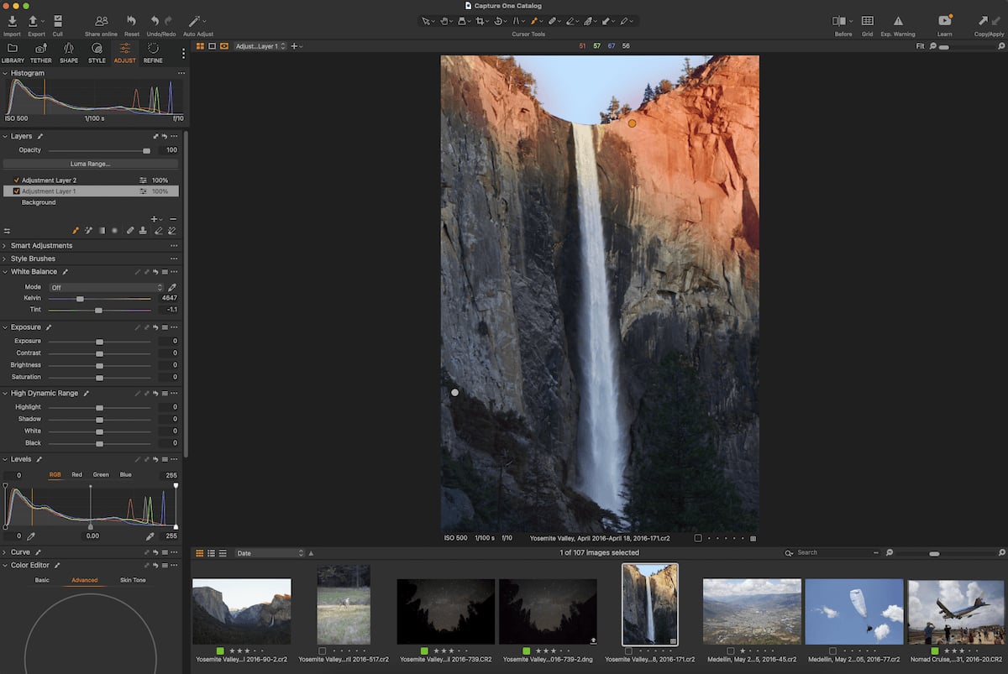Select the Rotation cursor tool
This screenshot has width=1008, height=674.
pyautogui.click(x=499, y=21)
